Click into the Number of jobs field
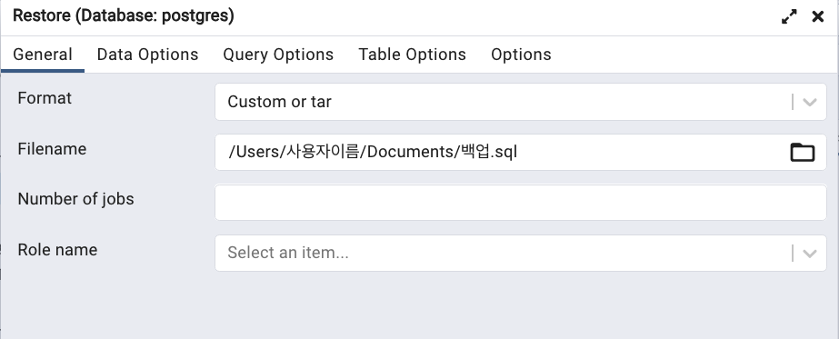The width and height of the screenshot is (839, 339). click(521, 203)
